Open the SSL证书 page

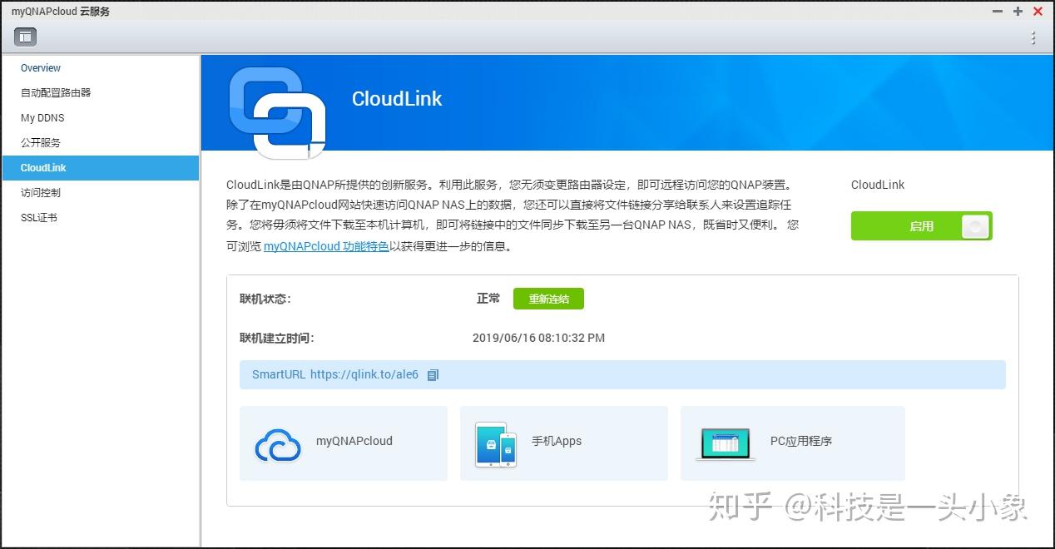click(39, 218)
